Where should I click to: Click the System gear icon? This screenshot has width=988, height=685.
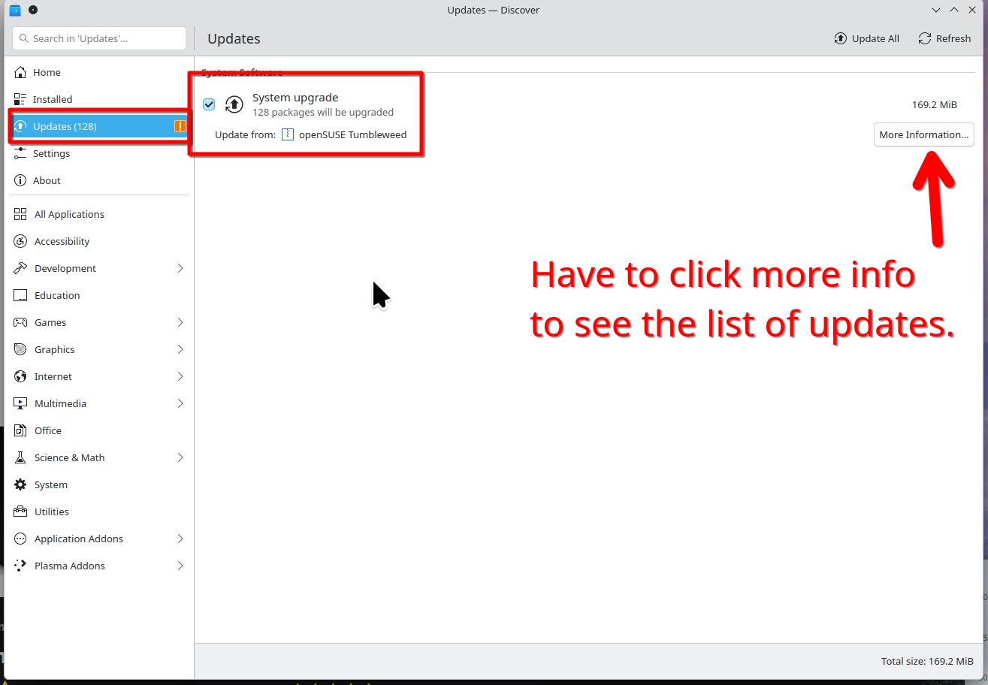(20, 484)
